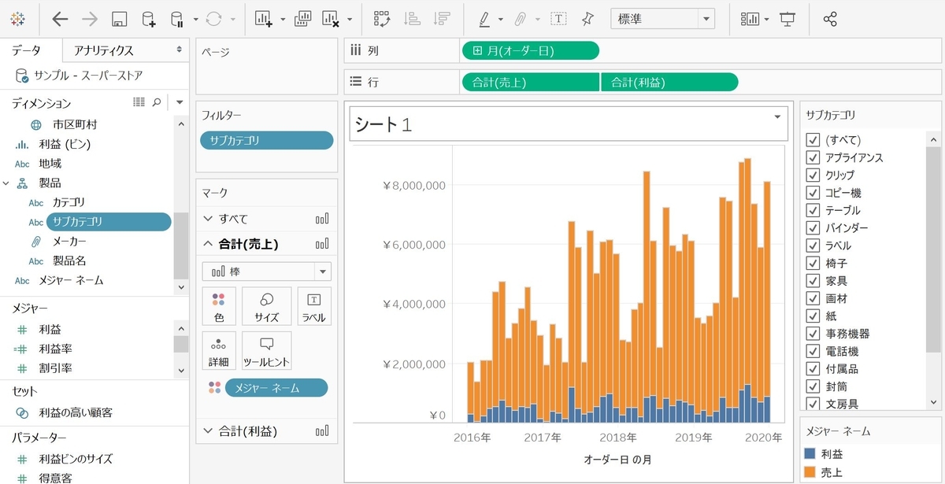
Task: Pause auto updates icon
Action: (177, 19)
